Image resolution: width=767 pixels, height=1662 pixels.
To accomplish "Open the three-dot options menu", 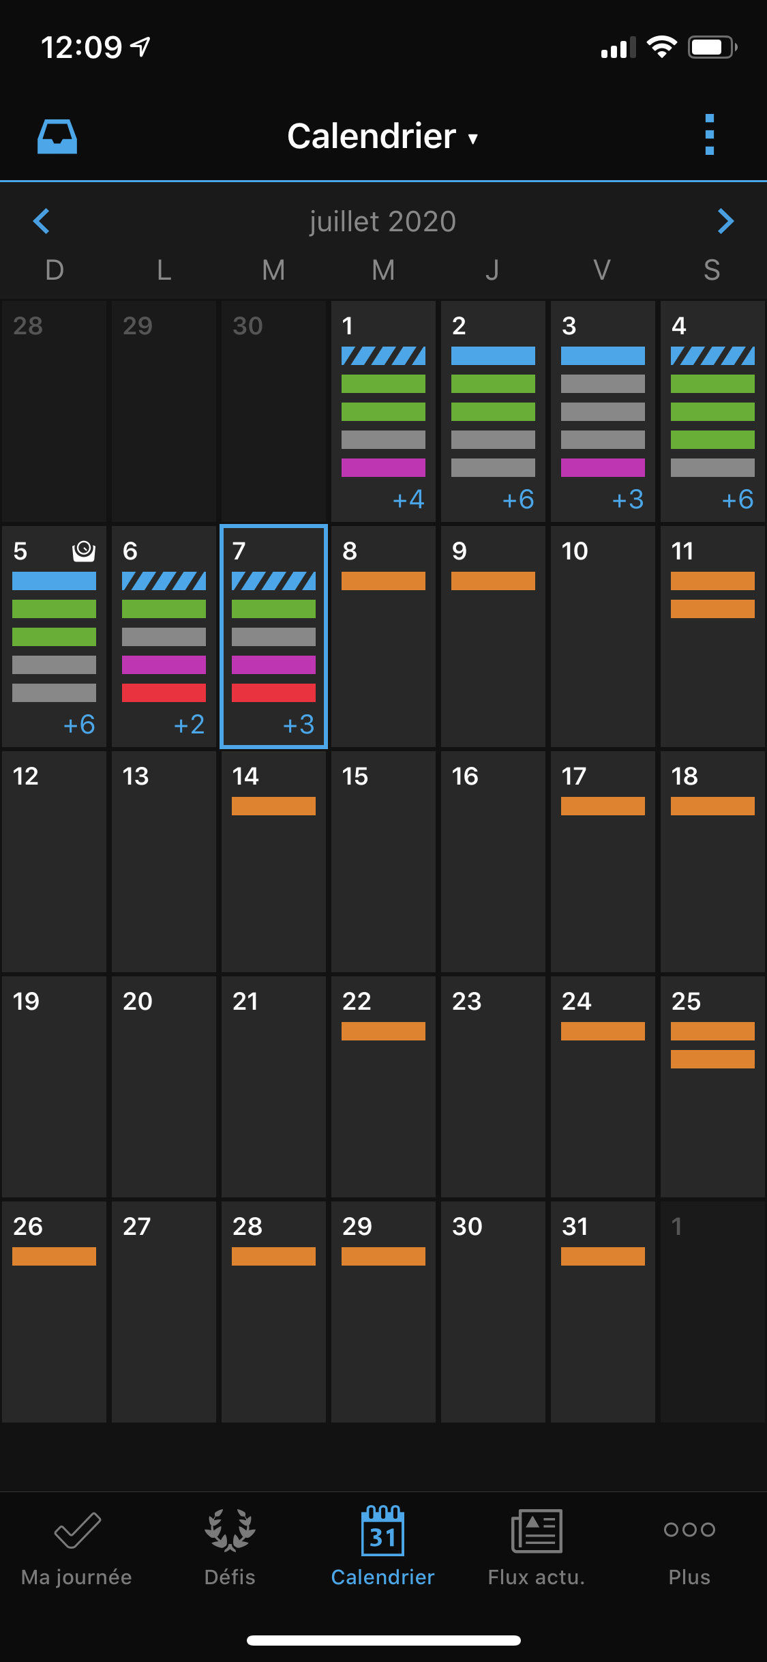I will click(x=709, y=134).
